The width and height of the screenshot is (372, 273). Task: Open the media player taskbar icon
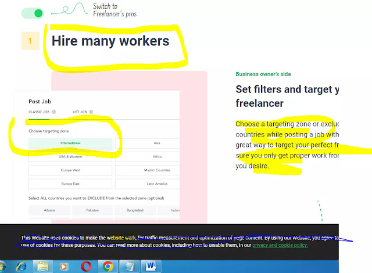[63, 267]
